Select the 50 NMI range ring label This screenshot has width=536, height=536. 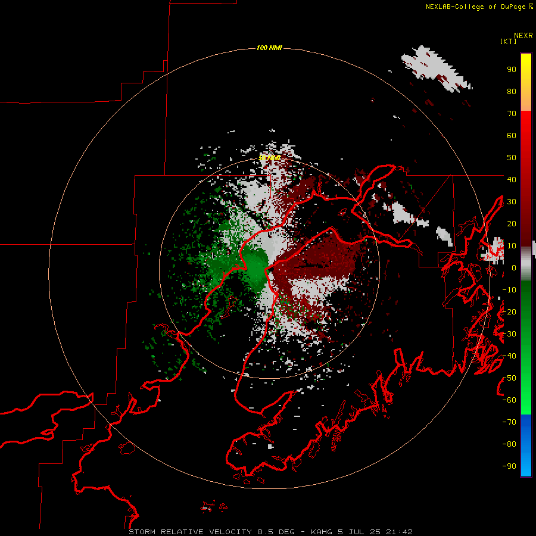(x=269, y=158)
